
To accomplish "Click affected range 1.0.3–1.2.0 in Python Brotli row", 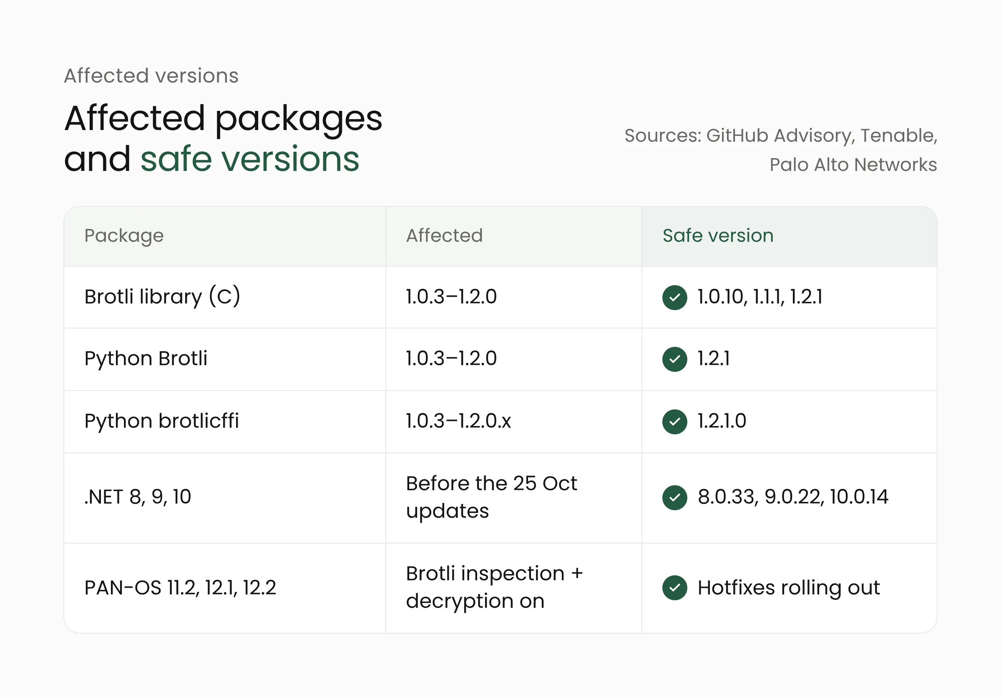I will (451, 359).
